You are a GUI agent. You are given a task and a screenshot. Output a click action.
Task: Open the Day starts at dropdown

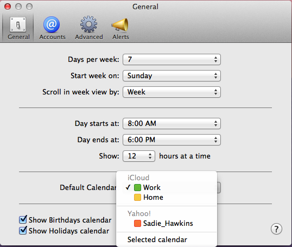(172, 123)
